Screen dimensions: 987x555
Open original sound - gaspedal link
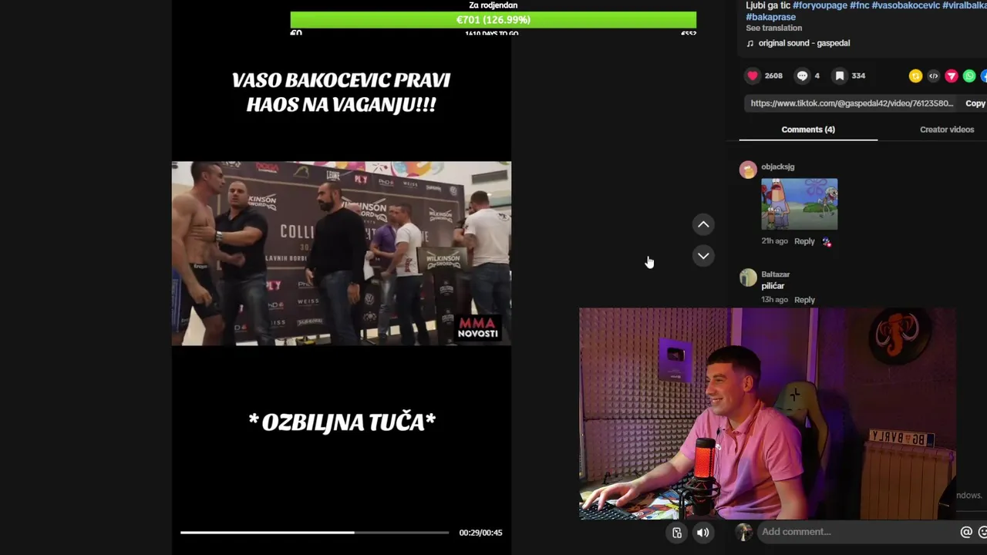pyautogui.click(x=804, y=43)
